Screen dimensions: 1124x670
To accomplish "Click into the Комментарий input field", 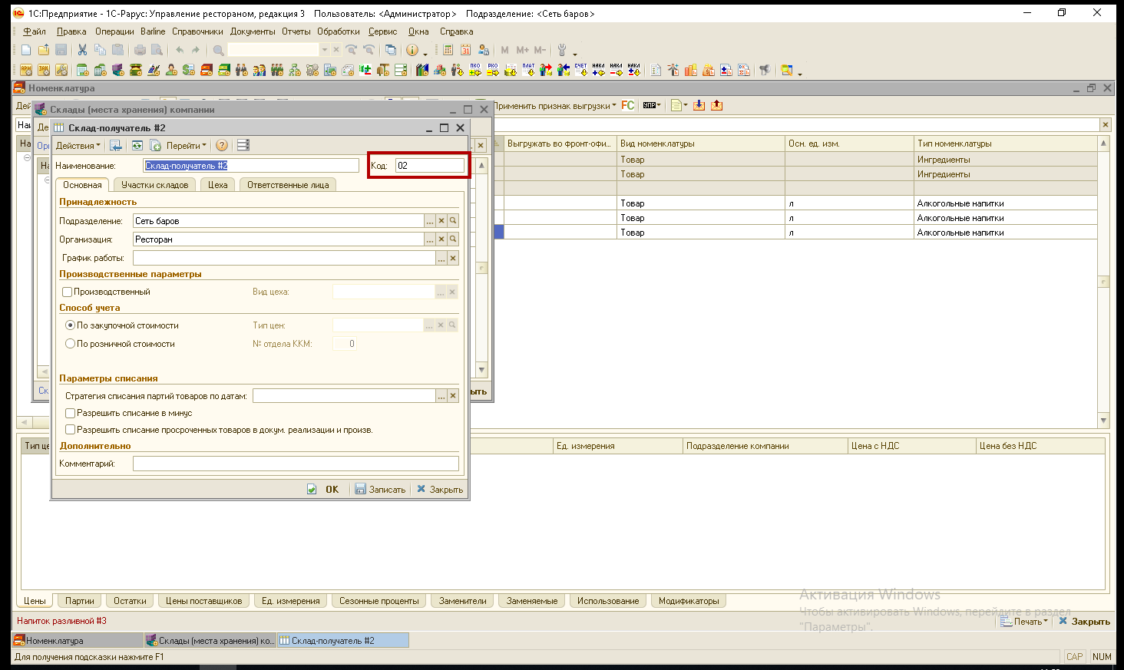I will coord(296,464).
